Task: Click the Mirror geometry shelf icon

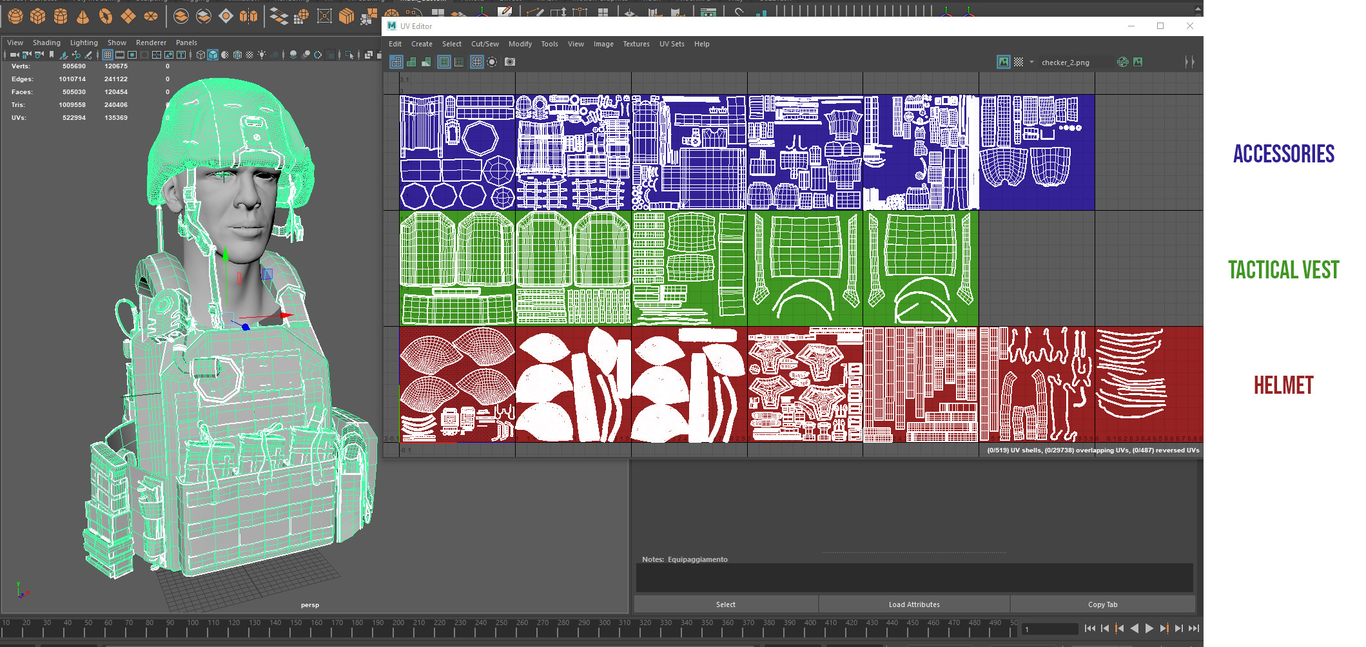Action: coord(248,16)
